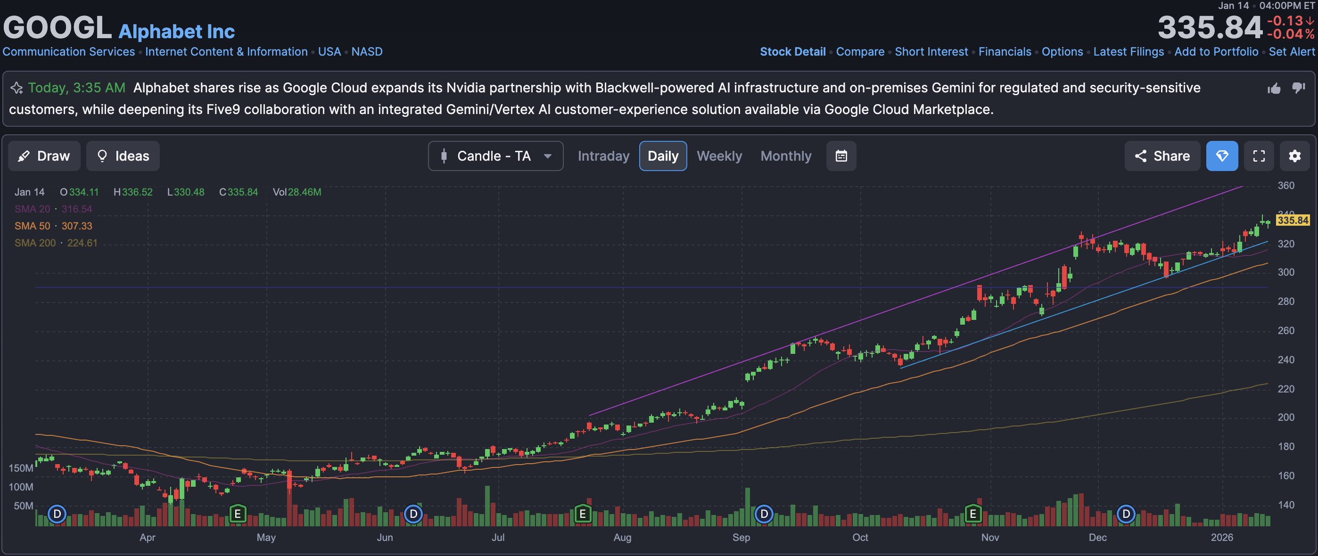
Task: Click the Ideas lightbulb button
Action: (x=123, y=156)
